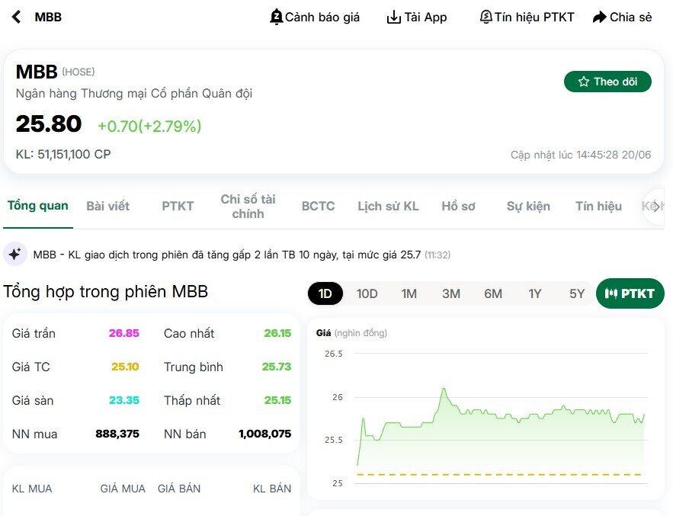Viewport: 673px width, 516px height.
Task: Click the KL MUA column header
Action: tap(32, 489)
